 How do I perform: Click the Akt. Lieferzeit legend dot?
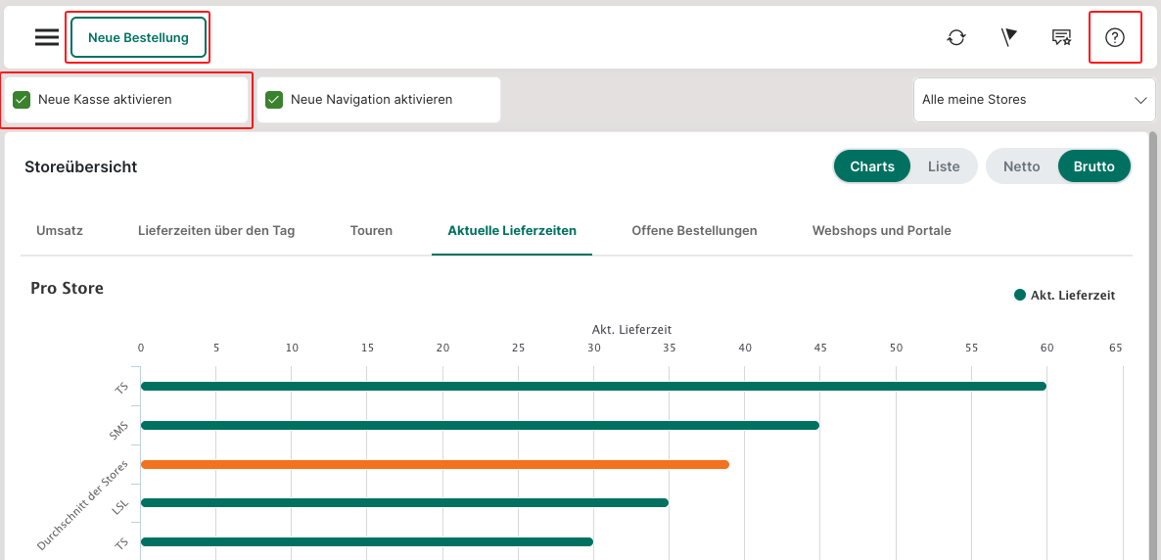[x=1020, y=295]
